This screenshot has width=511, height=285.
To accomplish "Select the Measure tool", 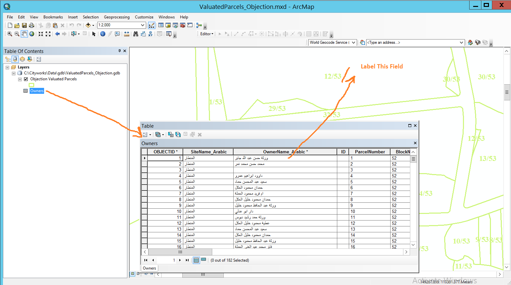I will [x=127, y=34].
